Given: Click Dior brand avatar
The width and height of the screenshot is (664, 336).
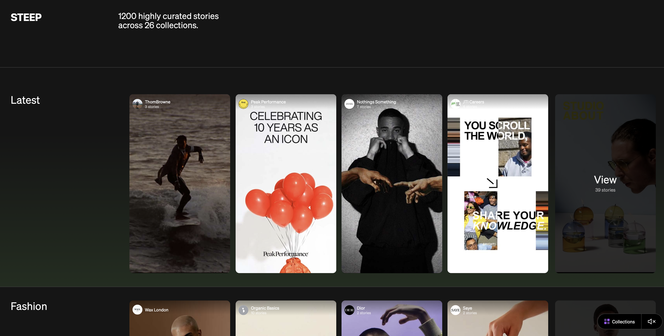Looking at the screenshot, I should [x=349, y=310].
